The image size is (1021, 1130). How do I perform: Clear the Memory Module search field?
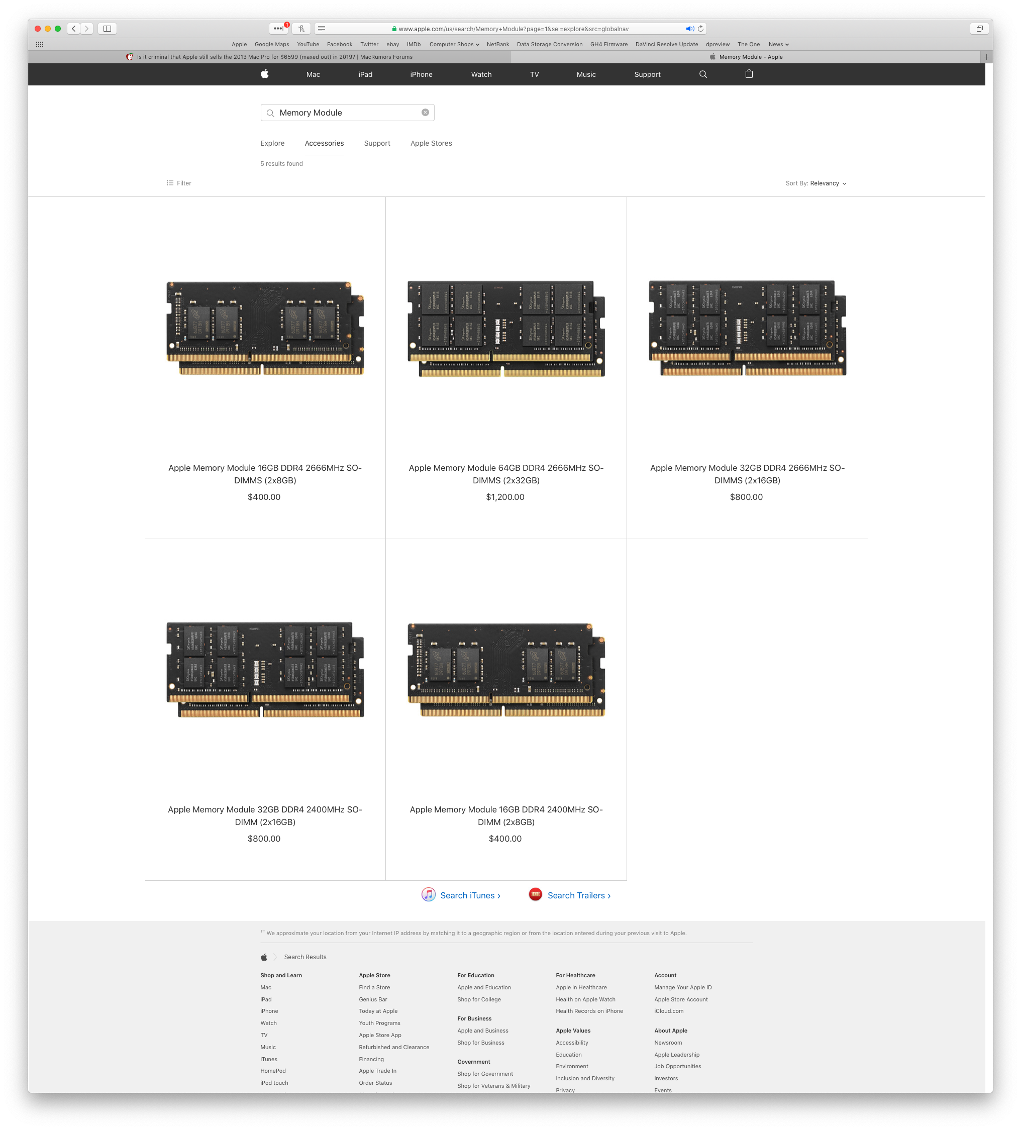426,113
